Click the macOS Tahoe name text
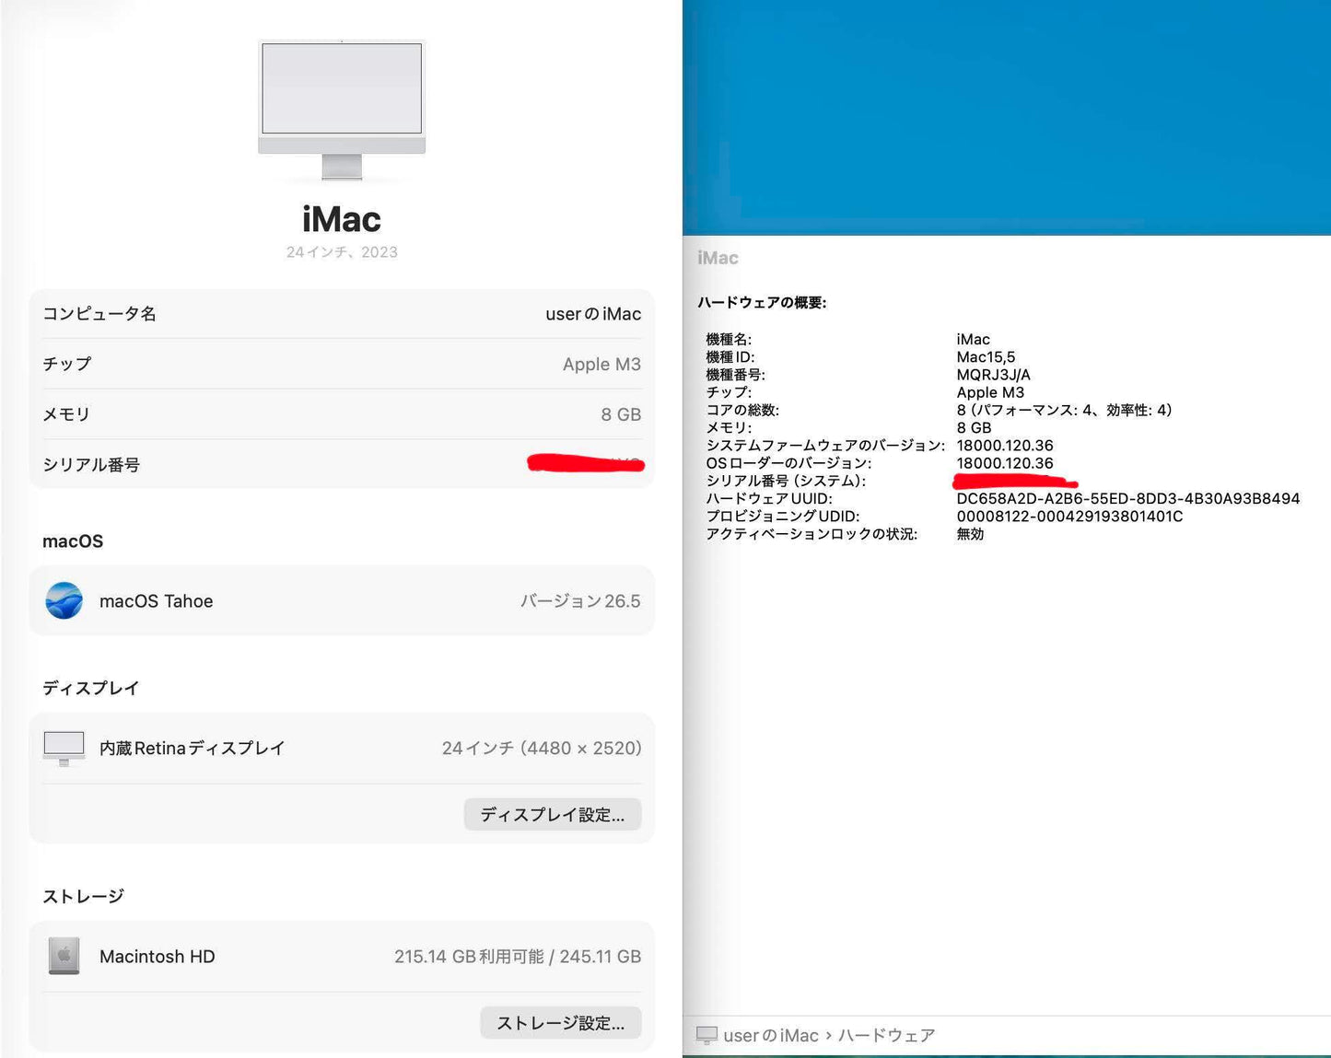This screenshot has width=1331, height=1058. click(157, 601)
